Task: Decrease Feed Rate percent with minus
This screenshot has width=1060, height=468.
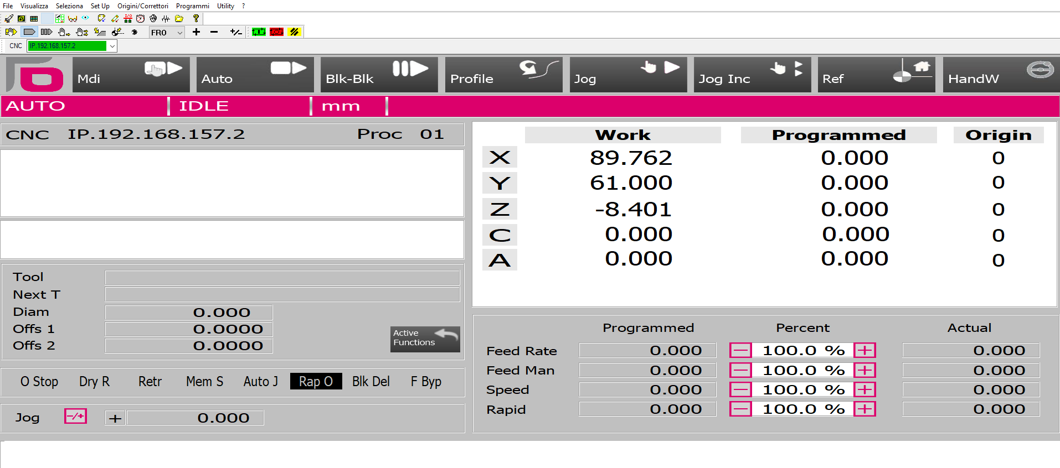Action: click(x=740, y=350)
